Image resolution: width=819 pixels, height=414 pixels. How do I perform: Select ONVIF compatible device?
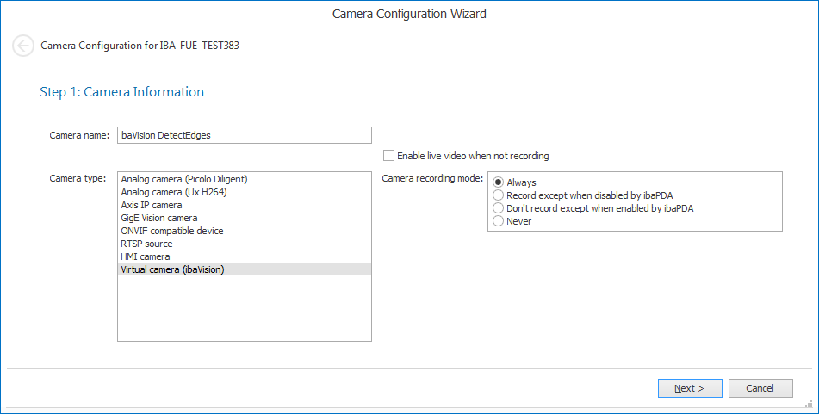click(x=172, y=231)
